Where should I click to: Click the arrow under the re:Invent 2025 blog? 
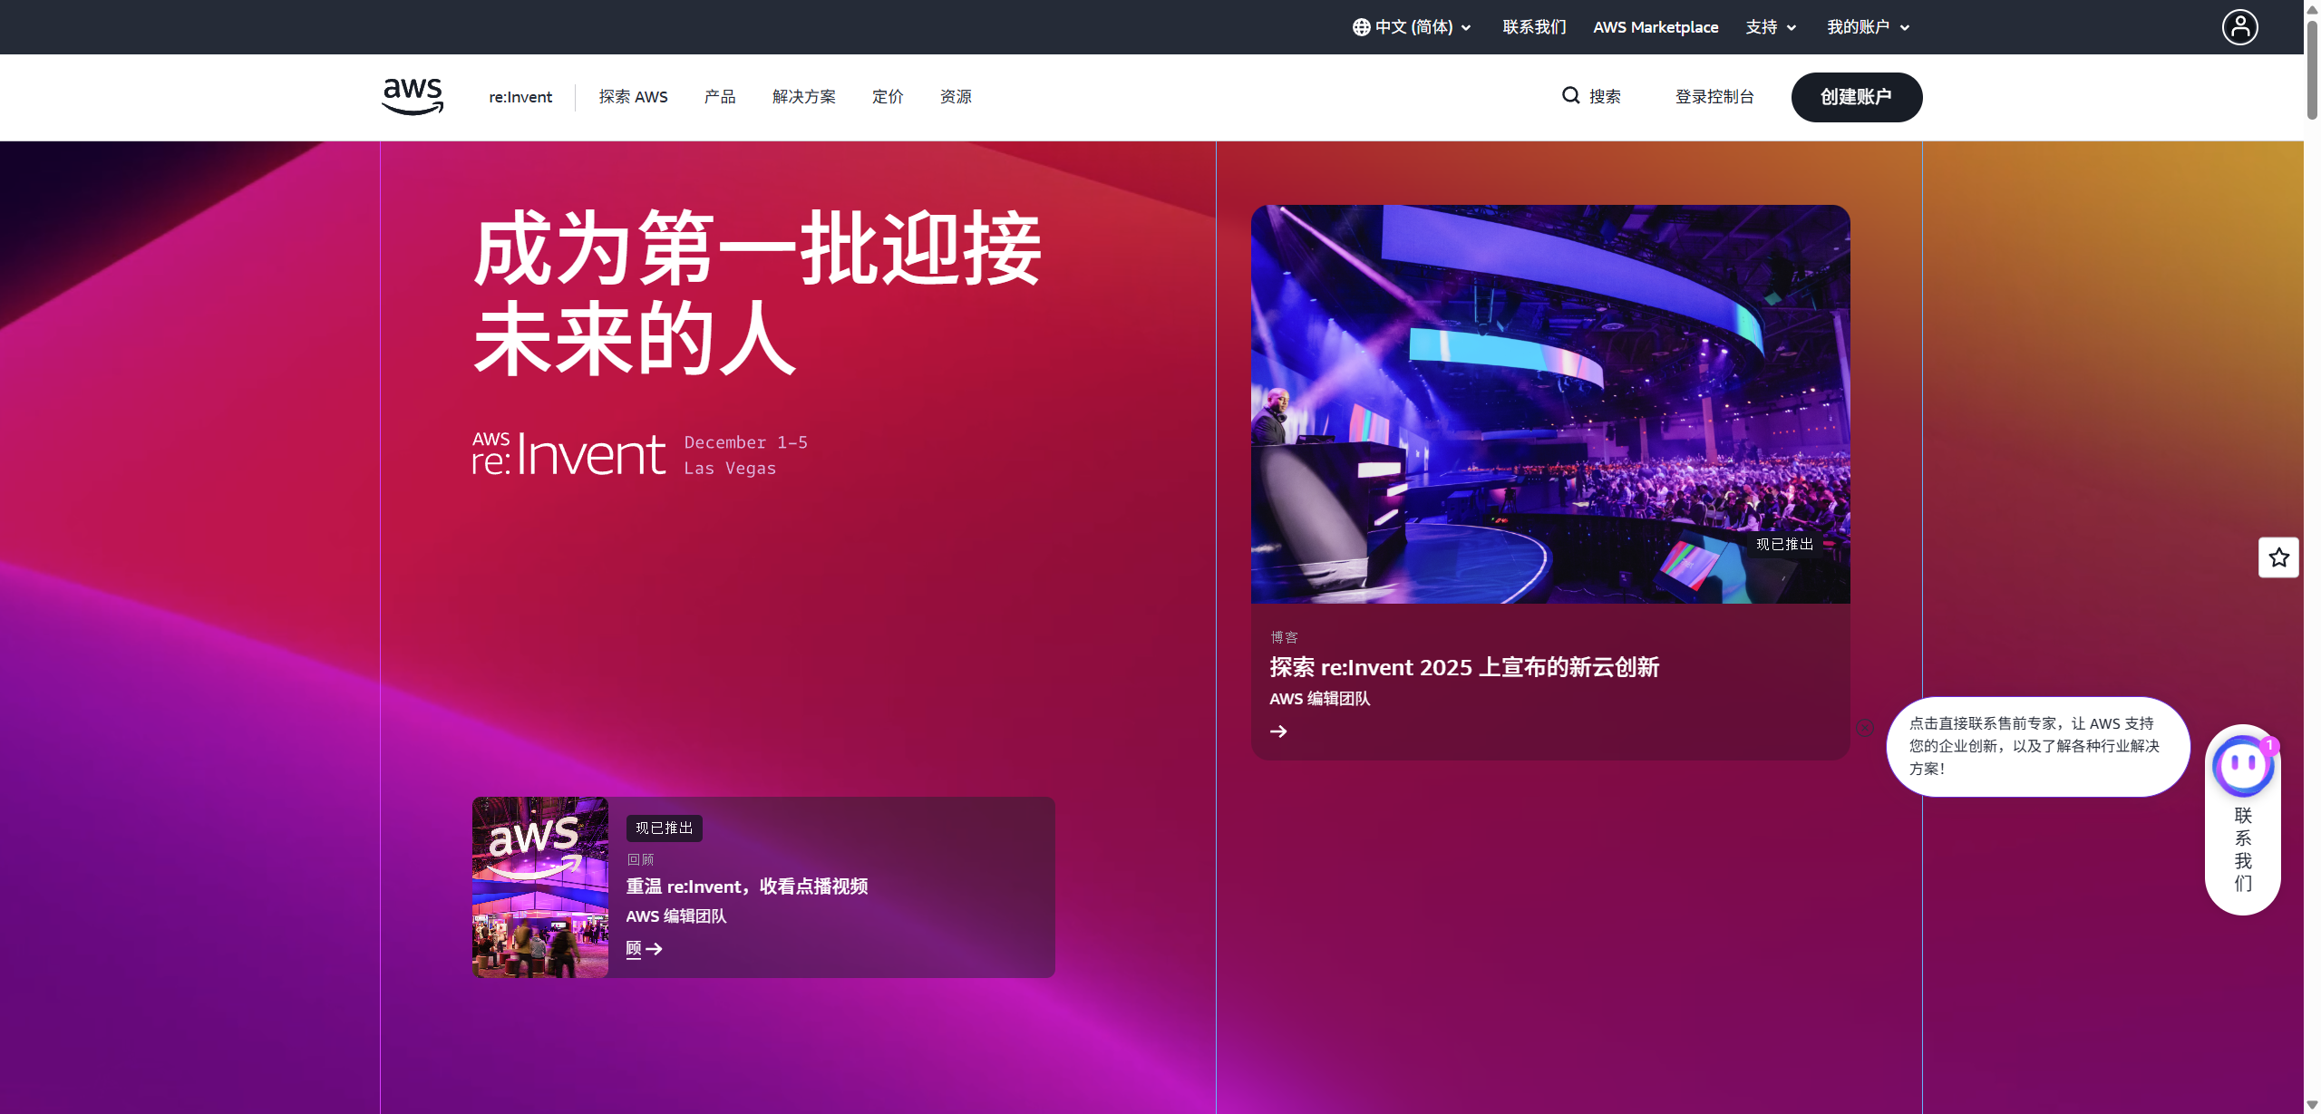point(1278,731)
